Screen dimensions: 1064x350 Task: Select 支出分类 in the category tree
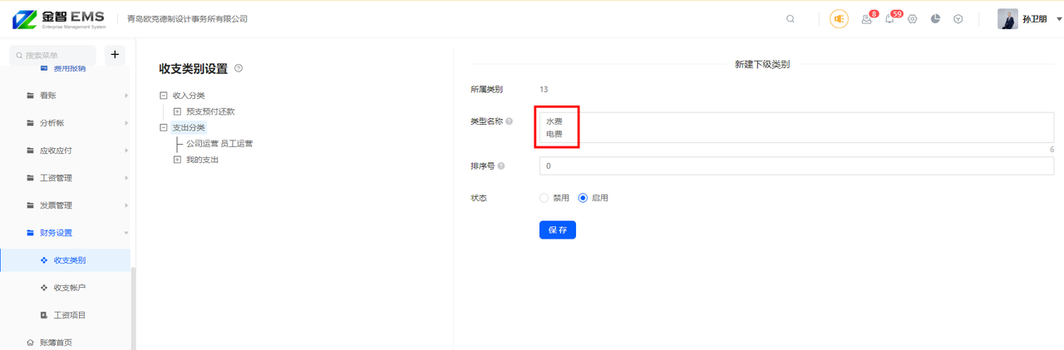point(189,127)
